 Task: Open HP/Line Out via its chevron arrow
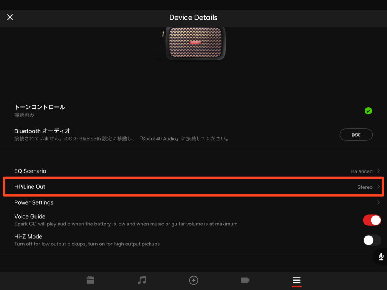point(378,187)
